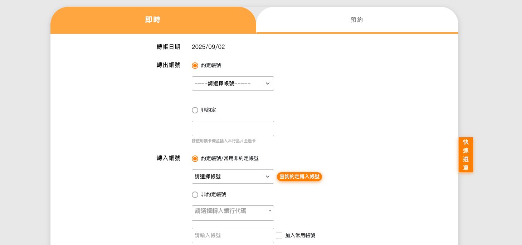Click small triangle arrow in bank code selector

coord(270,211)
